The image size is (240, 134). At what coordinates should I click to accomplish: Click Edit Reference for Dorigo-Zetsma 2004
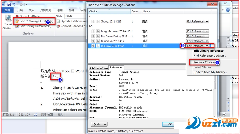tap(195, 31)
